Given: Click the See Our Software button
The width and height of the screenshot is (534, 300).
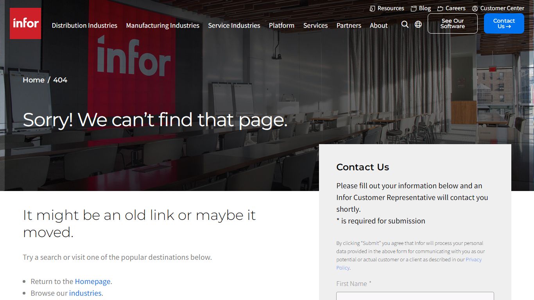Looking at the screenshot, I should [453, 23].
